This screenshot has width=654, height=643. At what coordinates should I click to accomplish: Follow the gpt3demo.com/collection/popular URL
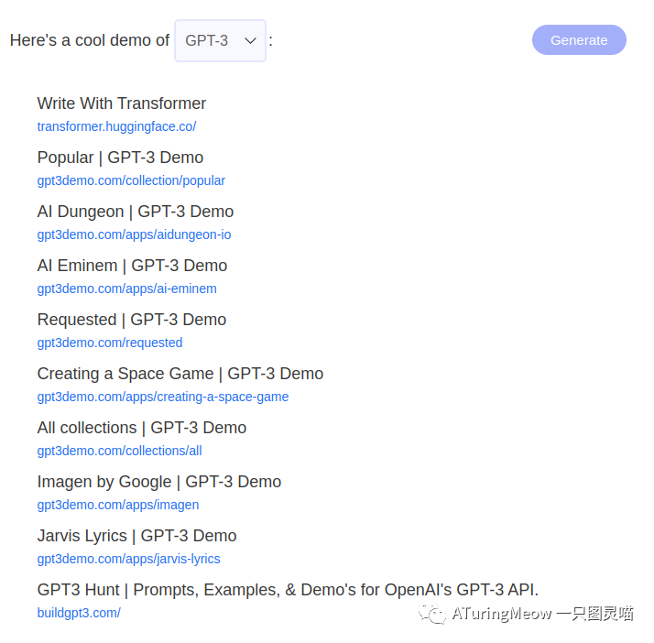pos(131,180)
